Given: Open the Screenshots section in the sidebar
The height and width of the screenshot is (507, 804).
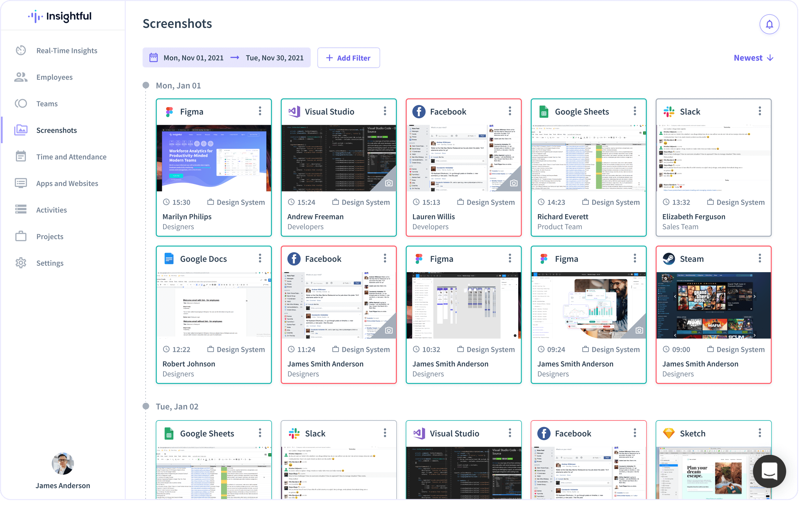Looking at the screenshot, I should tap(56, 130).
